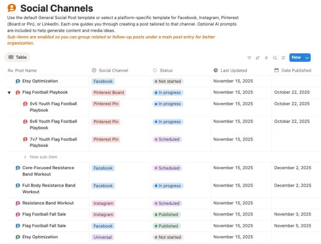Screen dimensions: 321x244
Task: Switch to the Table view tab
Action: pos(17,57)
